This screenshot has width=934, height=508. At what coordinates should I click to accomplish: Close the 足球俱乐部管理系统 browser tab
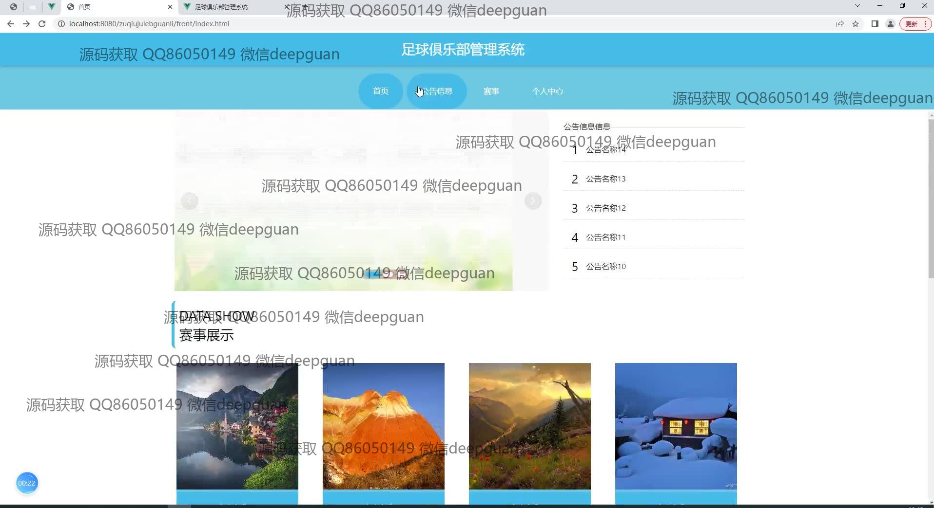(287, 7)
